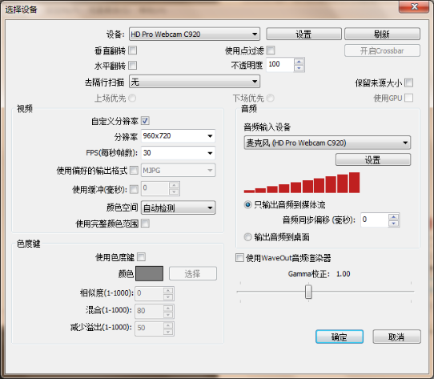
Task: Open the 音频输入设备 microphone dropdown
Action: [x=328, y=143]
